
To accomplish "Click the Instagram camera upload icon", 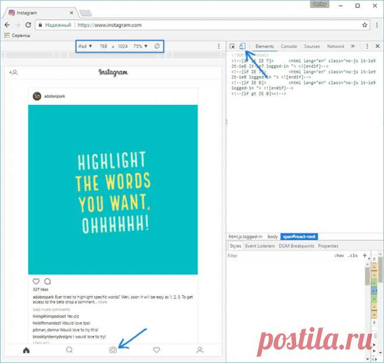I will (x=113, y=350).
